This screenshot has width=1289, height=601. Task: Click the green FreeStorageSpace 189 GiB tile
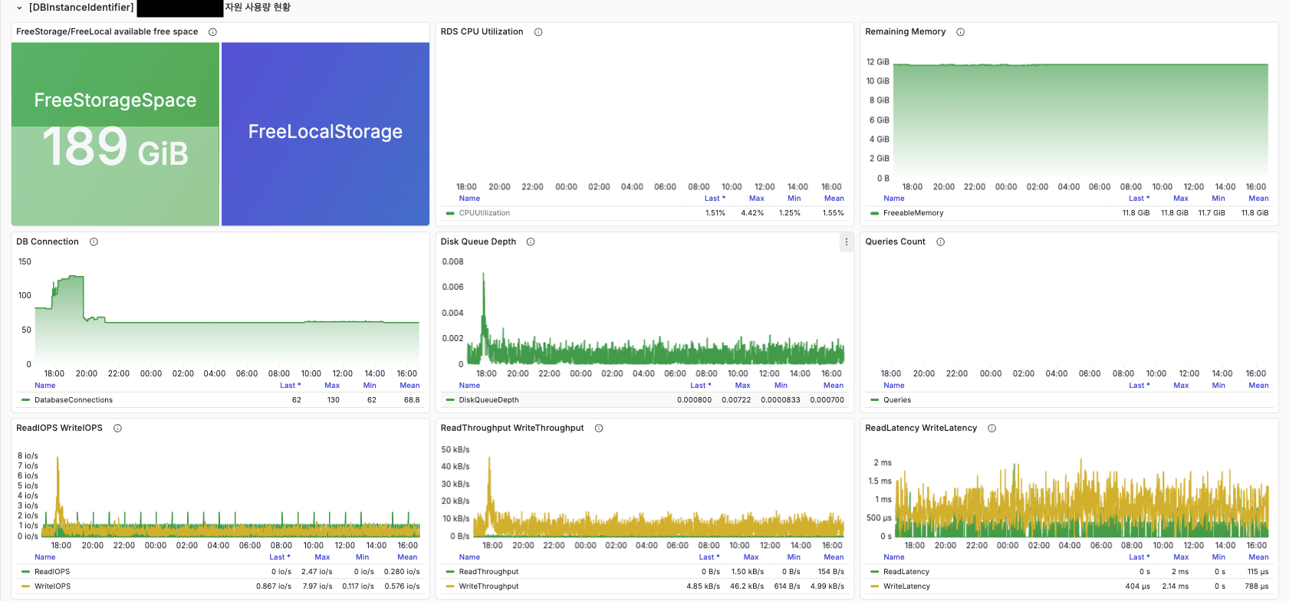115,134
